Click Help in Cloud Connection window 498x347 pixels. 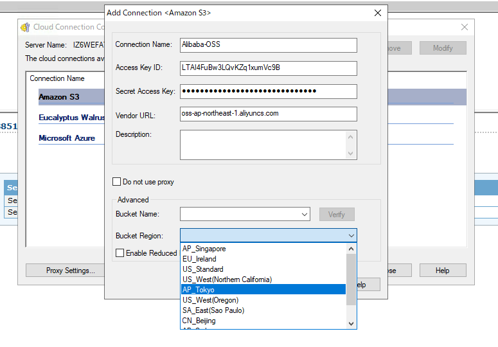tap(443, 271)
